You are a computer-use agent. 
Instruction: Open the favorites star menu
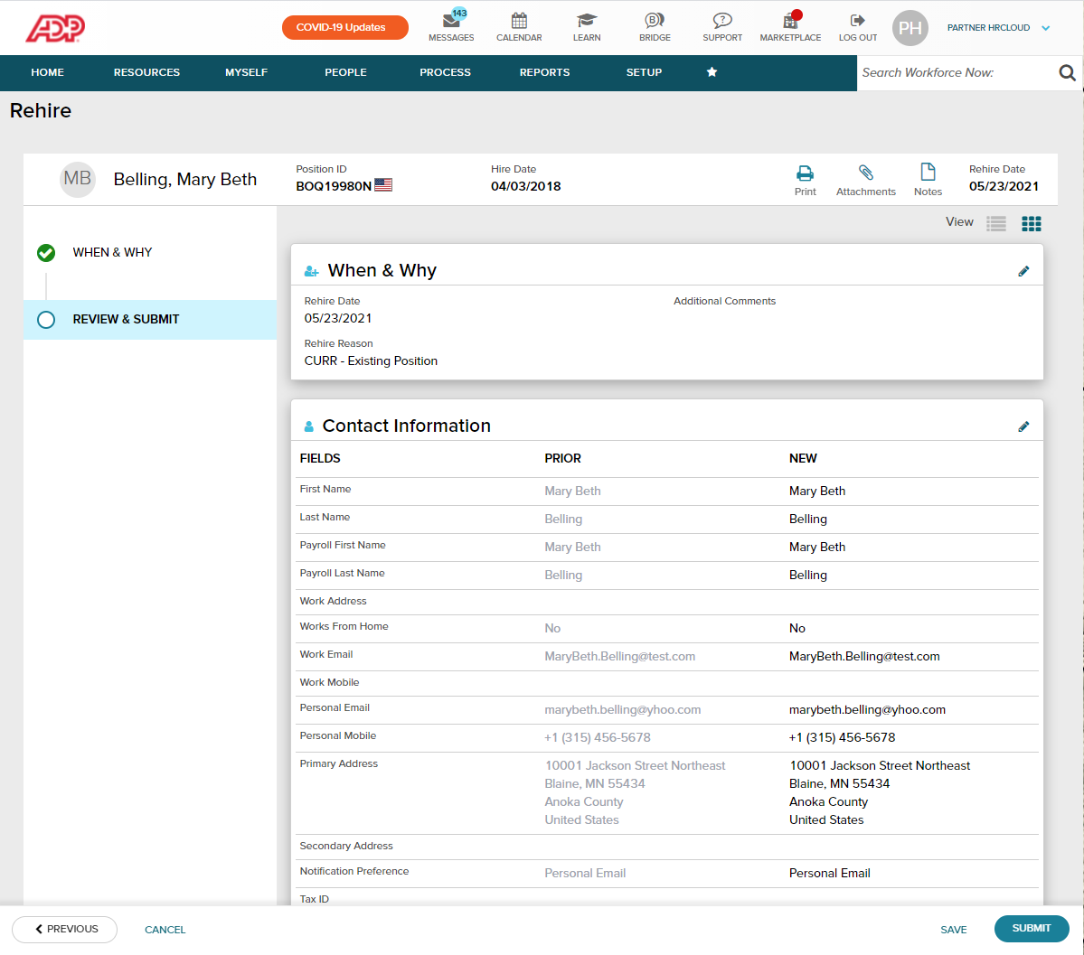tap(712, 72)
